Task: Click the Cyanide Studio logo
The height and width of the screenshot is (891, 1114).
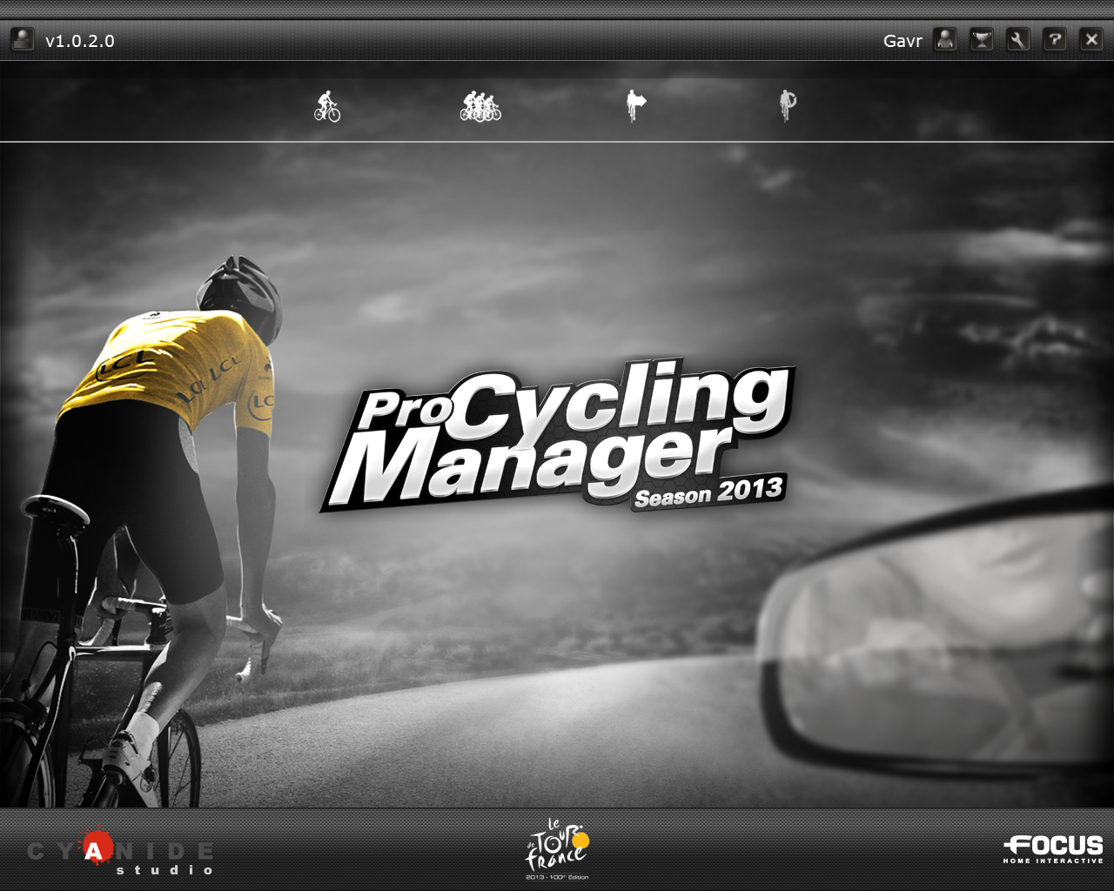Action: point(120,853)
